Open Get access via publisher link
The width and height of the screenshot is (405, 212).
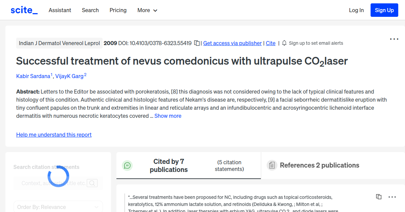pyautogui.click(x=232, y=43)
